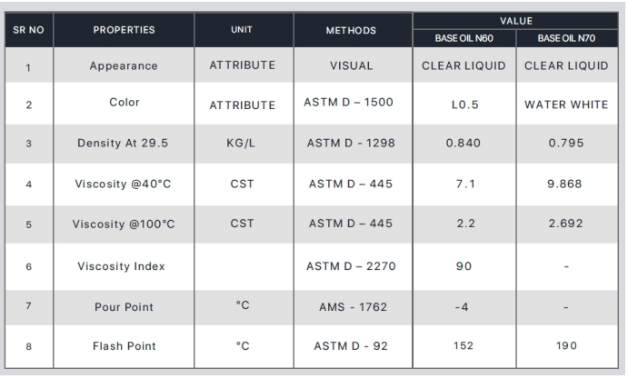This screenshot has height=379, width=628.
Task: Click the 9.868 viscosity value
Action: pos(567,186)
